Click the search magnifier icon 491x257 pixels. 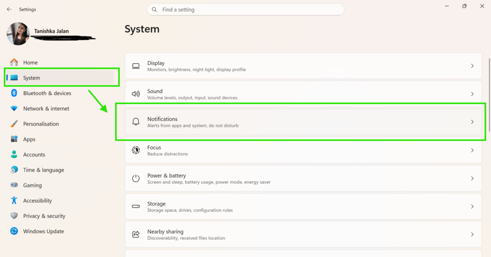click(154, 10)
